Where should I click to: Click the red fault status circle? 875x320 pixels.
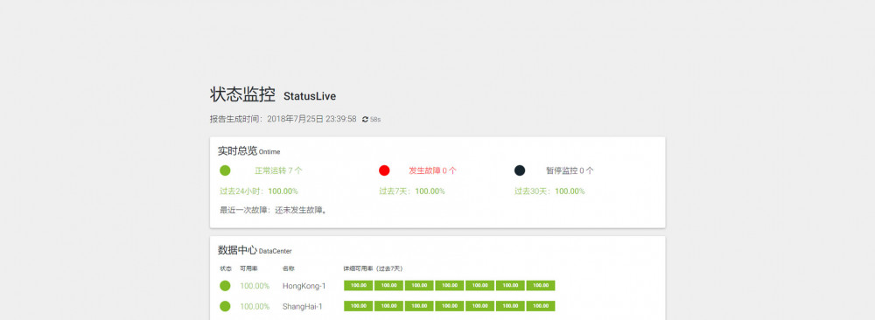(384, 170)
